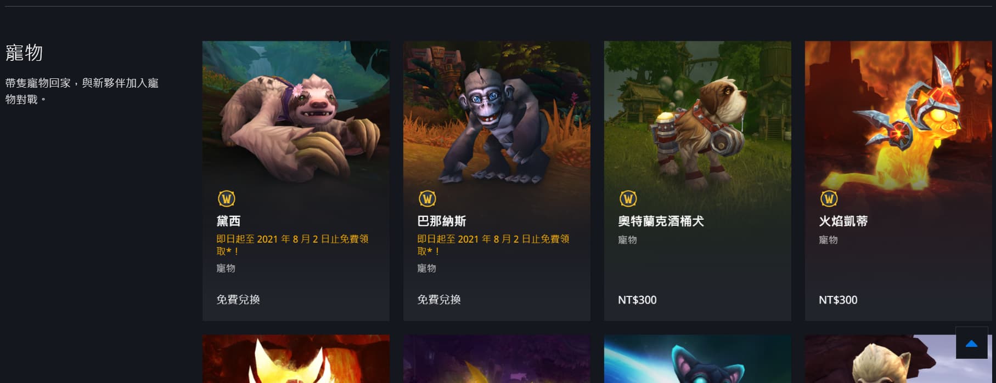Click the WoW icon on 奧特蘭克酒桶犬 card
996x383 pixels.
[x=628, y=198]
